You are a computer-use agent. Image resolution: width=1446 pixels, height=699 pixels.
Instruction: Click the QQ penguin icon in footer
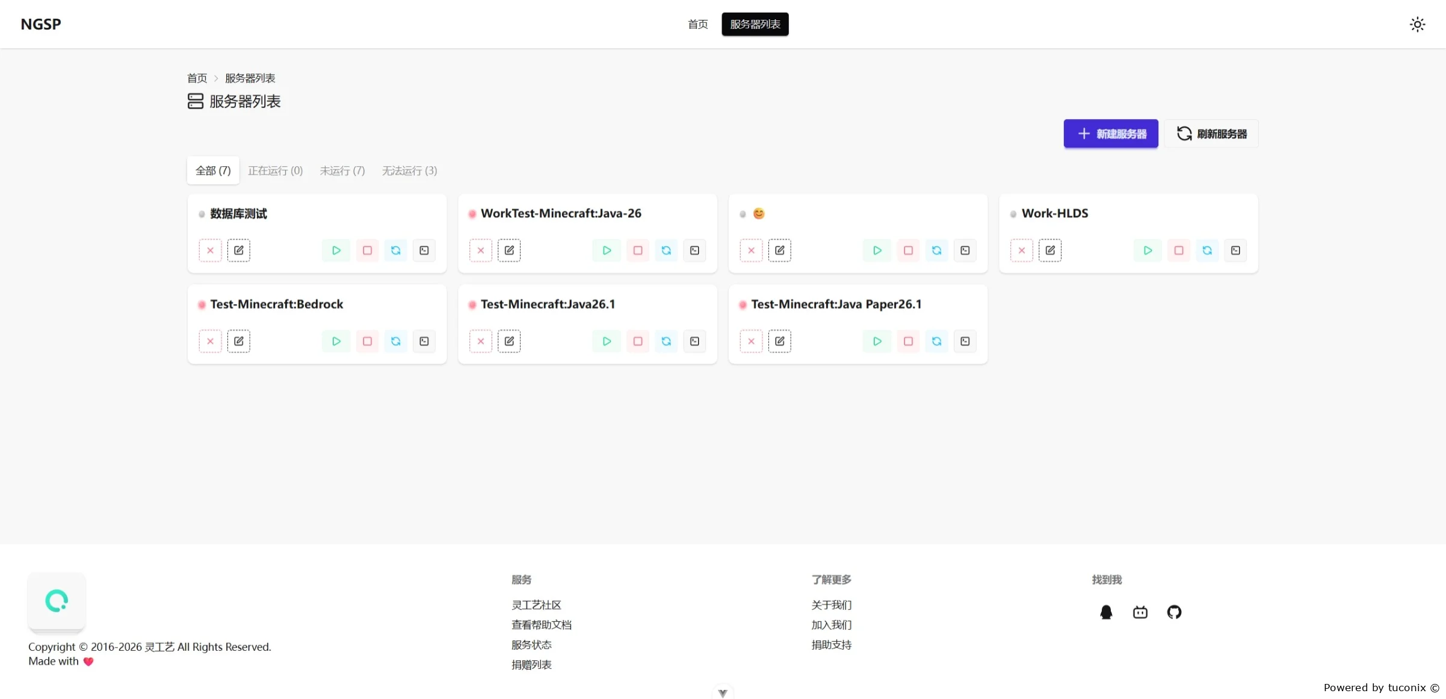coord(1106,612)
